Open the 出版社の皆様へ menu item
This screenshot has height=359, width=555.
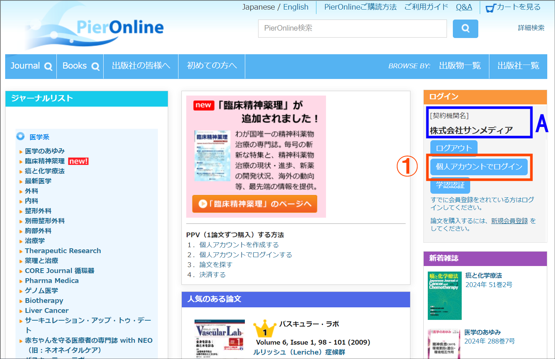click(x=141, y=66)
